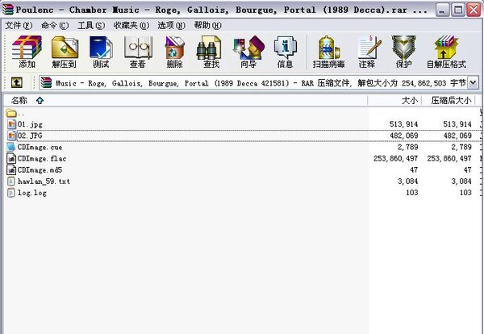Expand the address bar dropdown arrow
484x334 pixels.
coord(473,83)
